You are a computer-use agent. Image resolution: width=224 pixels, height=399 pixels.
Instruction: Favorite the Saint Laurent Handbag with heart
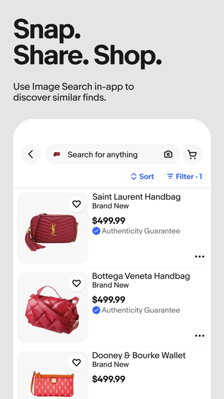click(77, 204)
